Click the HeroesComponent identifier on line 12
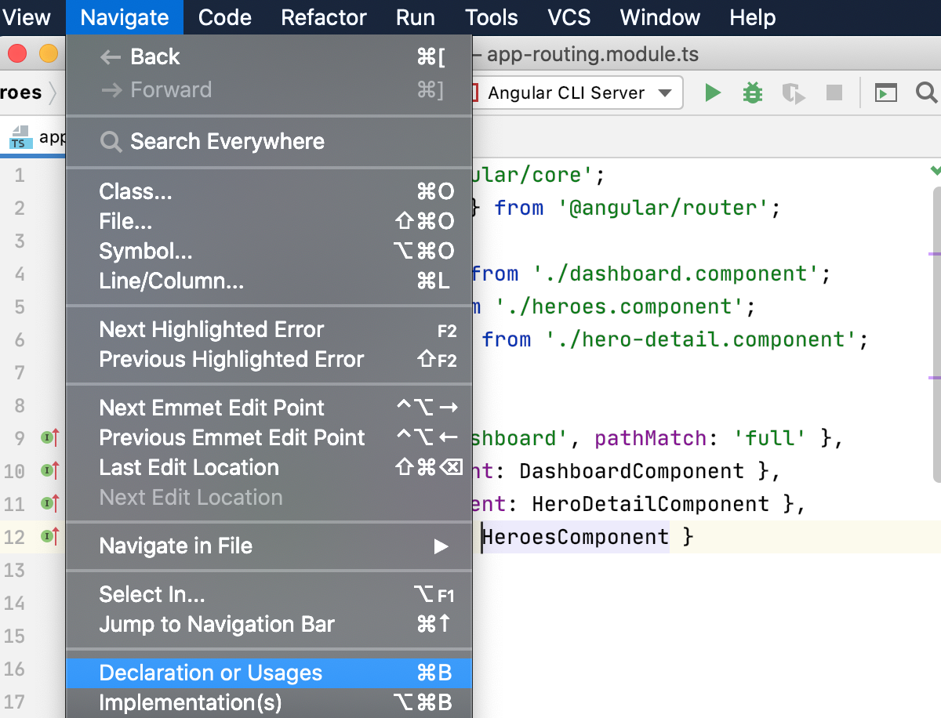 pos(576,537)
